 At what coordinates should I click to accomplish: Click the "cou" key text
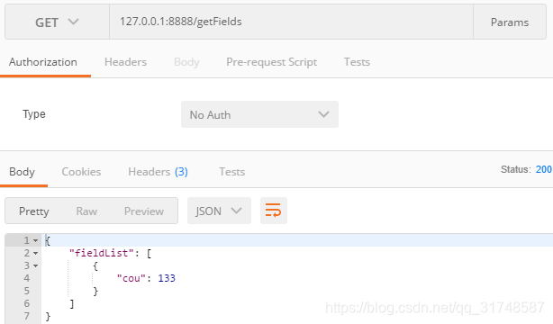[x=131, y=278]
